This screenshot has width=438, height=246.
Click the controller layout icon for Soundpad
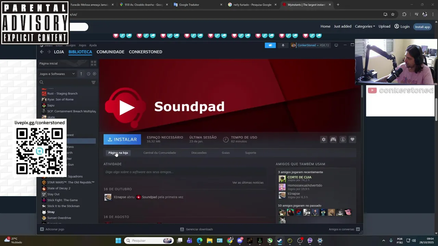pos(333,139)
